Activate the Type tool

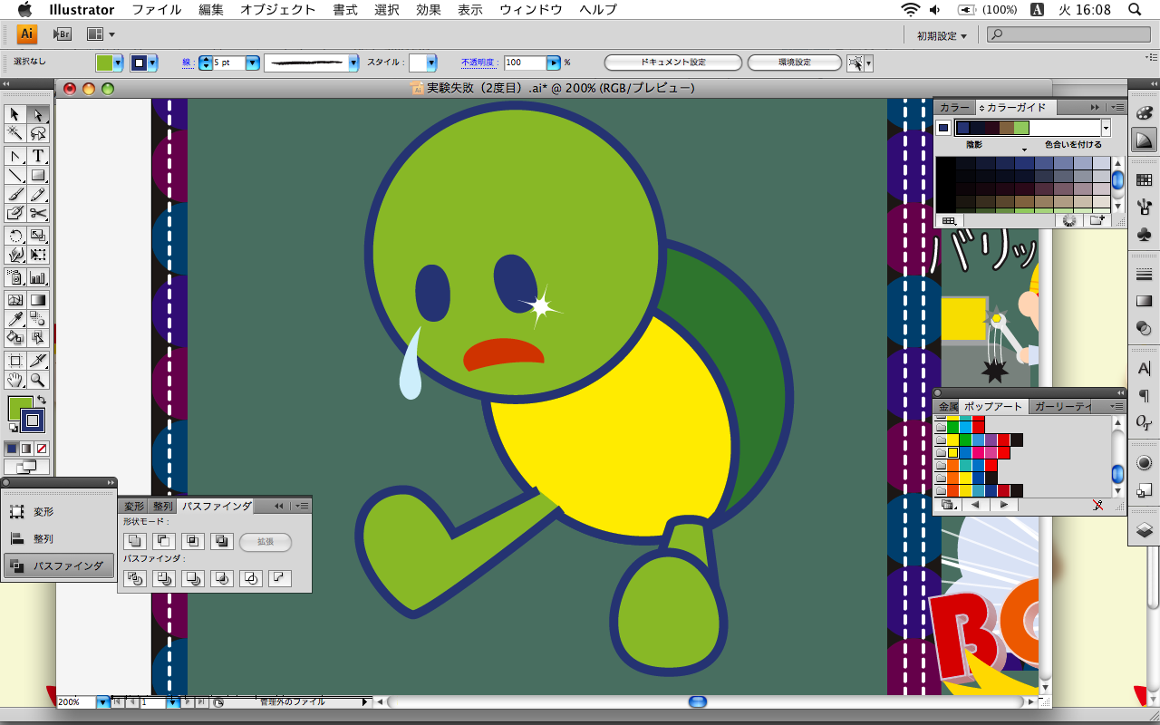click(x=38, y=156)
